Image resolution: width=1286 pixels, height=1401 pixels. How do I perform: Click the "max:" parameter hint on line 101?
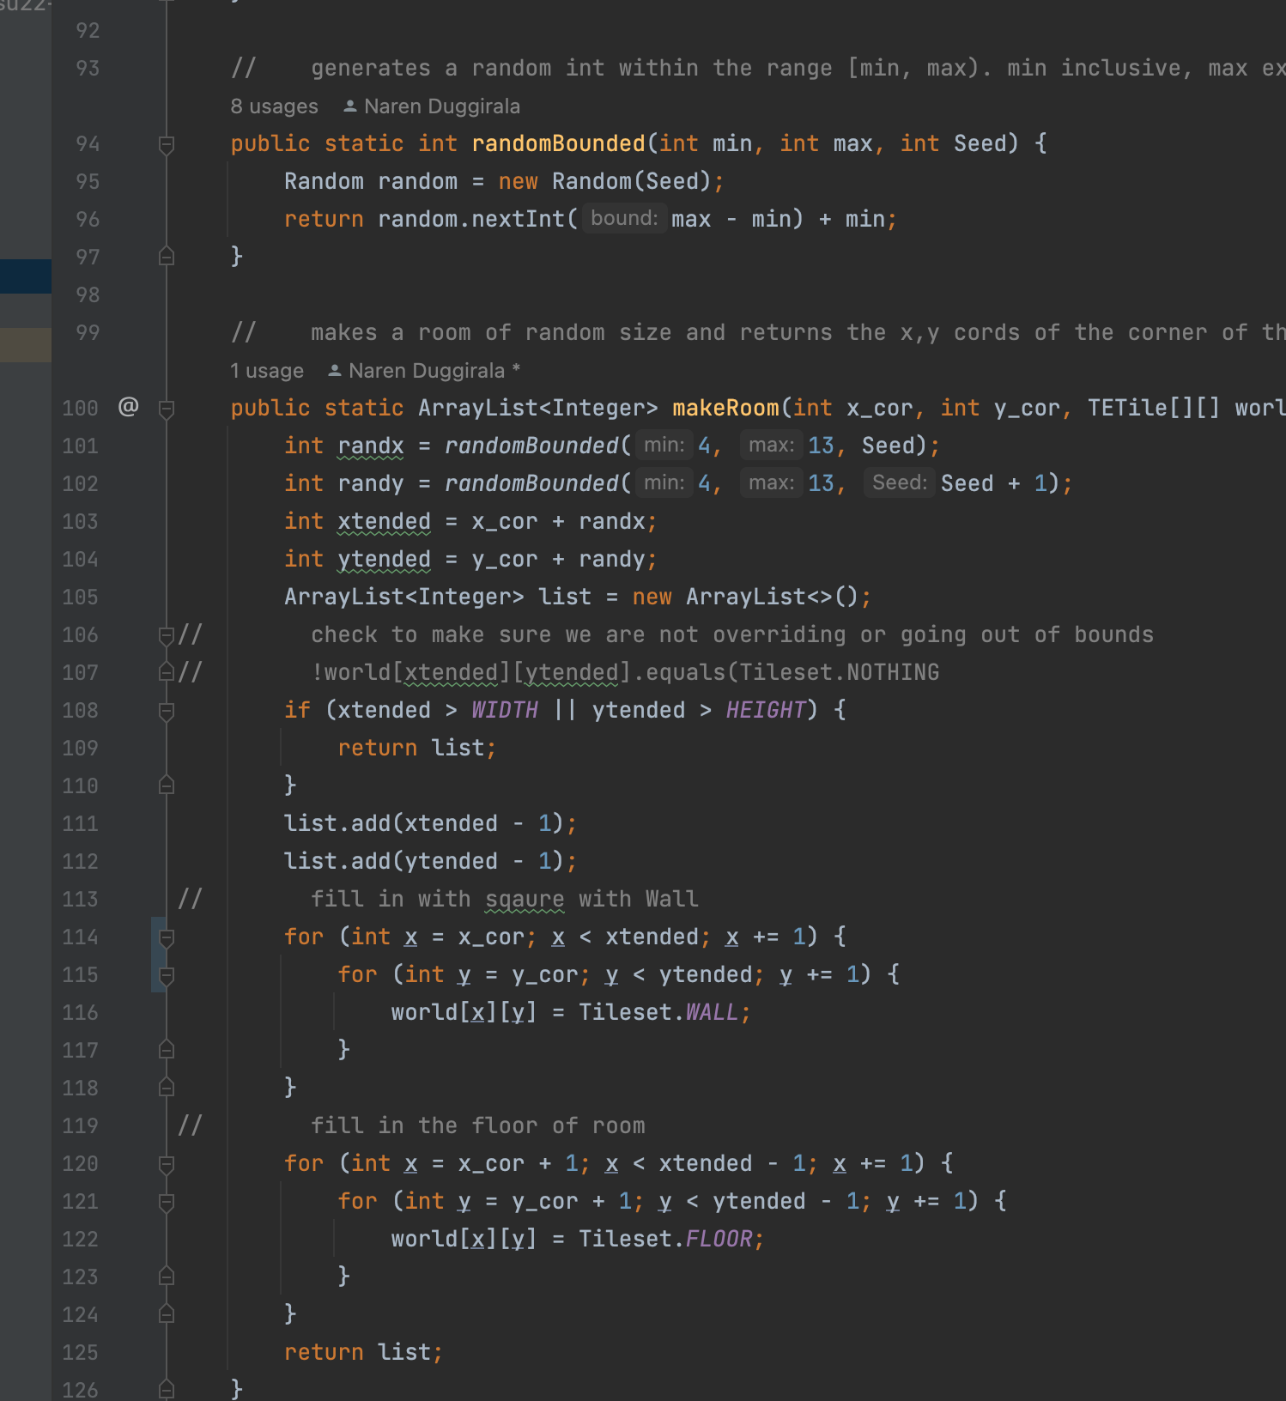pyautogui.click(x=771, y=446)
